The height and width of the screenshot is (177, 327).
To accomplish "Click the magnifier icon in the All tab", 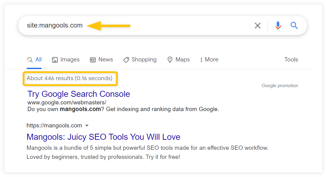I will click(x=30, y=60).
